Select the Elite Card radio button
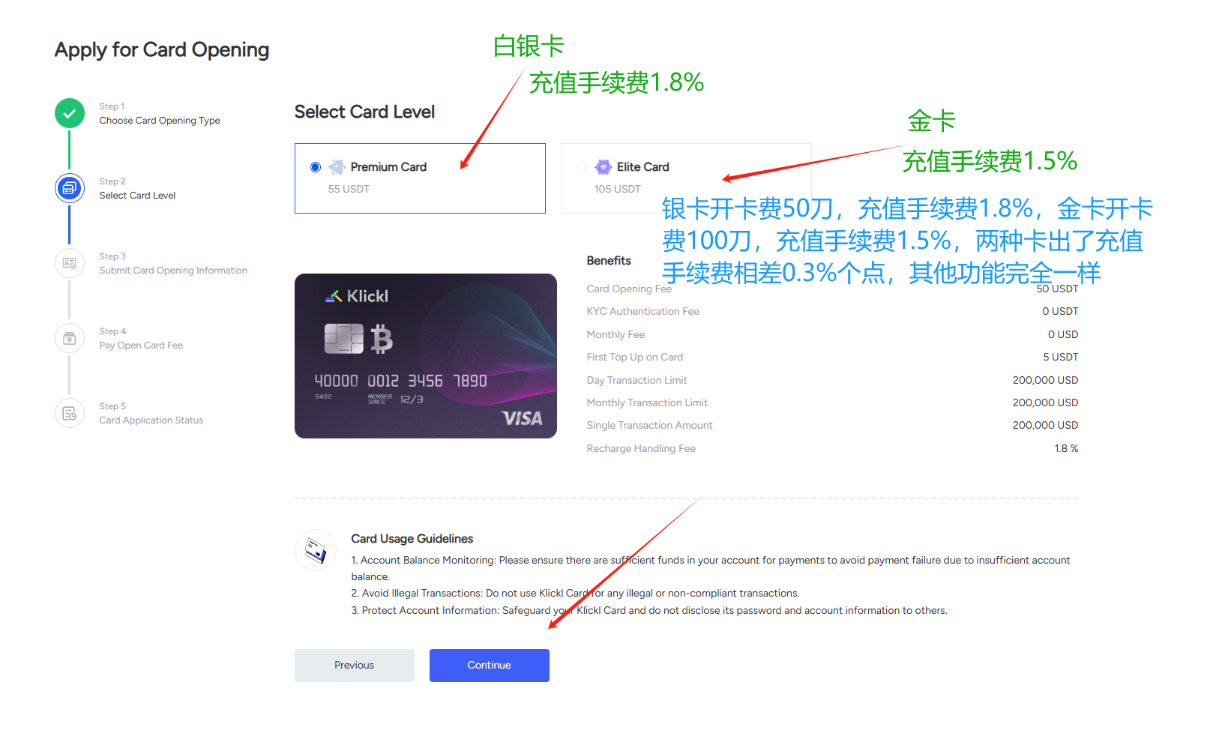1219x736 pixels. click(x=582, y=167)
